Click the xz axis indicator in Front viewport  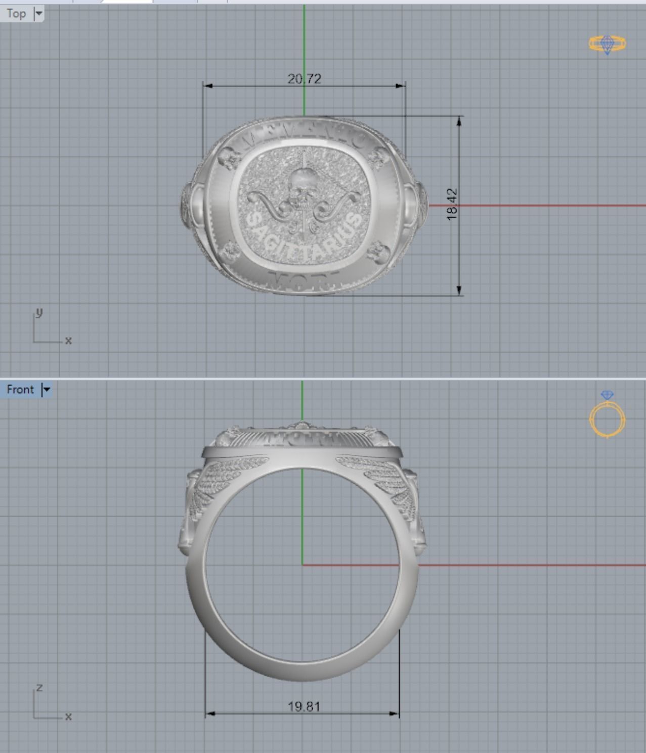(x=52, y=703)
